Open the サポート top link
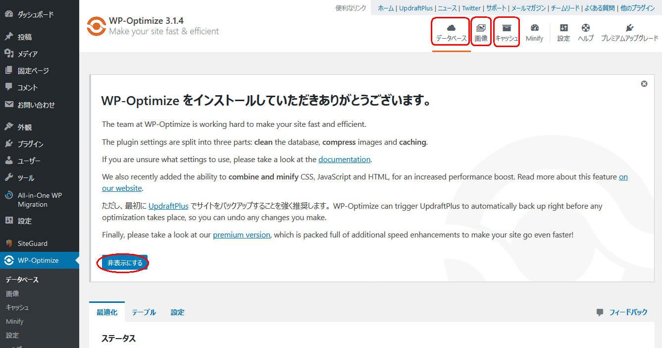The width and height of the screenshot is (662, 348). click(496, 8)
